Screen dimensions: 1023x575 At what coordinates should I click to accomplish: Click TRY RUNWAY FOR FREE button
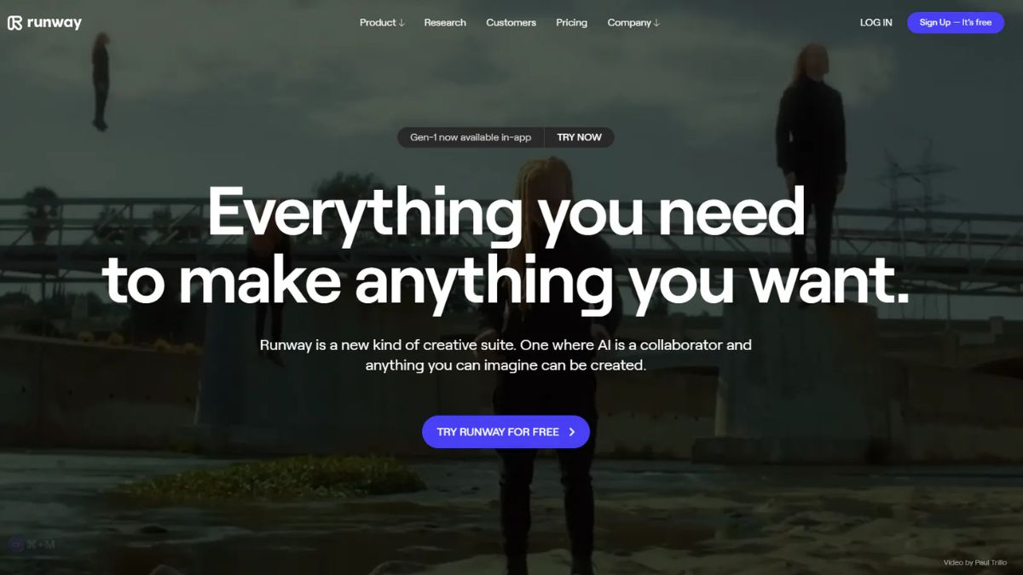pyautogui.click(x=506, y=432)
